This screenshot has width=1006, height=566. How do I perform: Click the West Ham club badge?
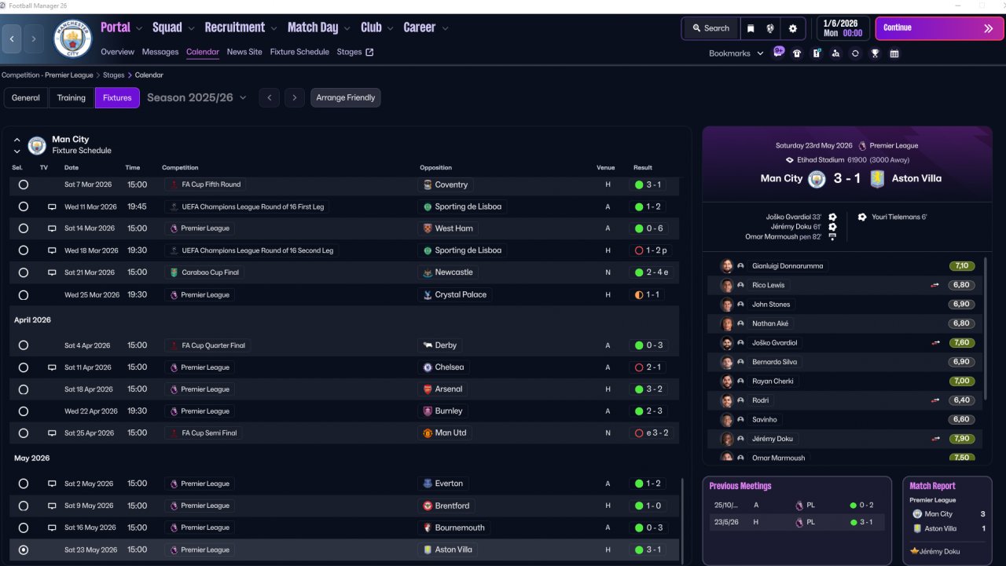coord(428,228)
